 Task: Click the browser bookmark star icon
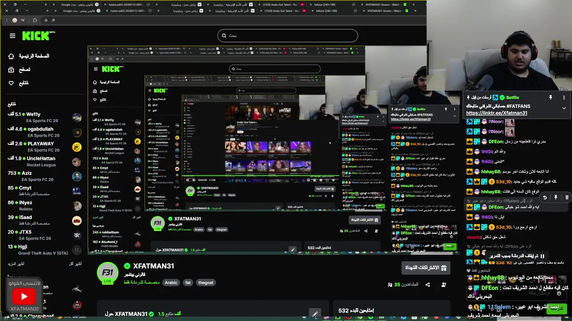coord(46,20)
